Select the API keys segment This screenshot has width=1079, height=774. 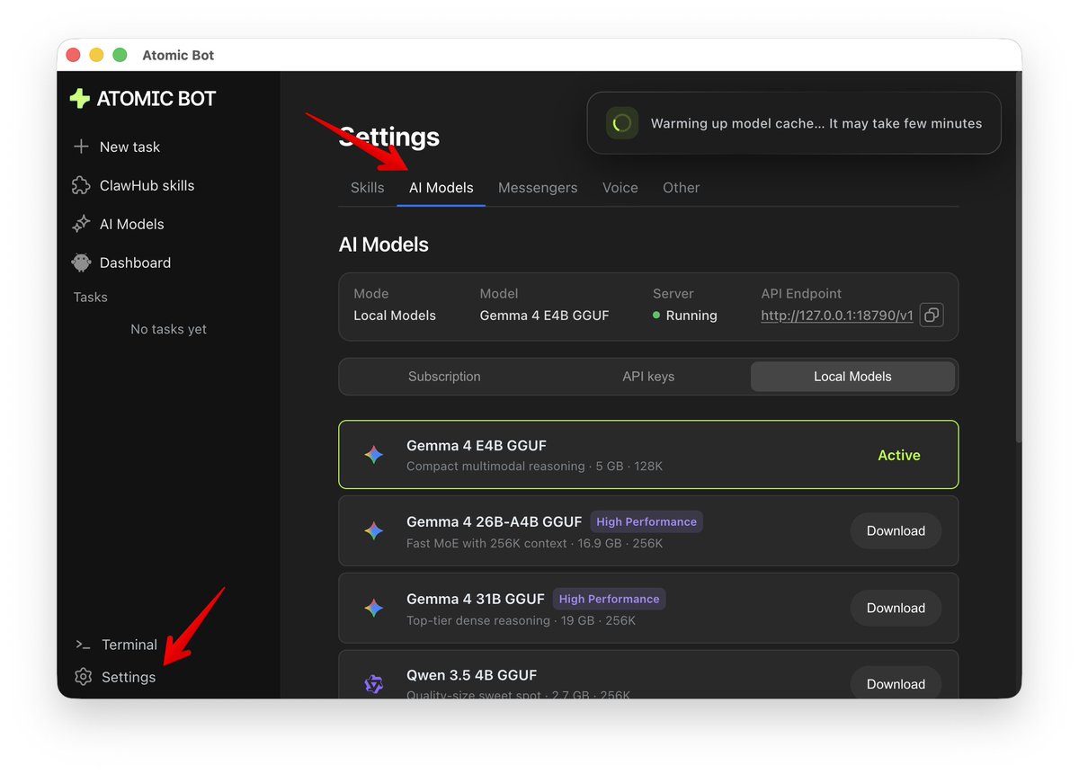click(x=648, y=377)
